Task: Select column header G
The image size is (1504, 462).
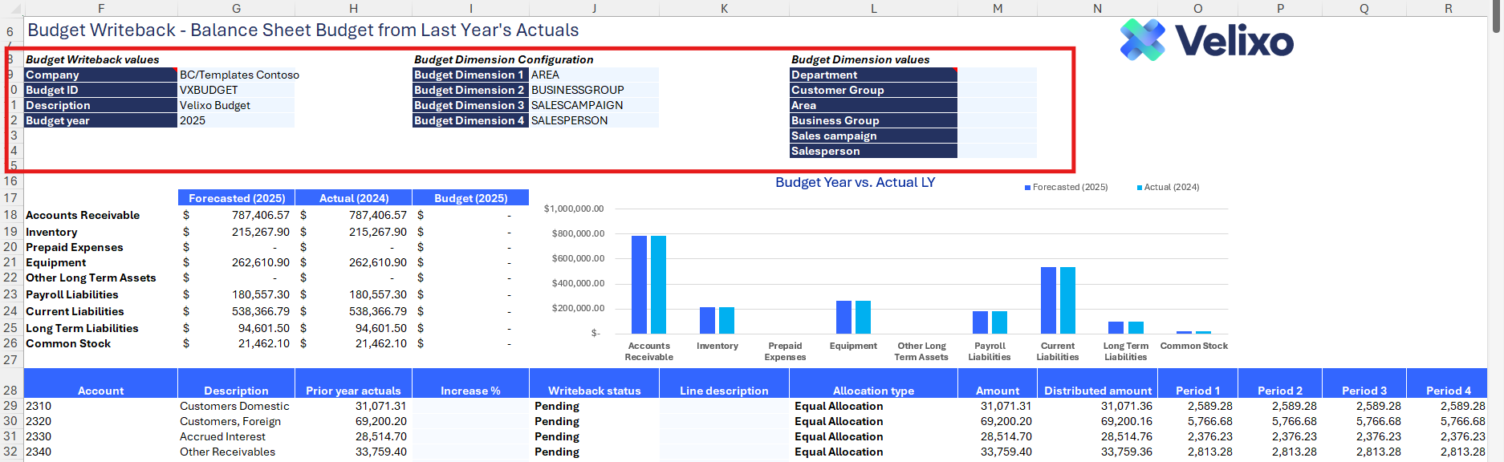Action: click(236, 8)
